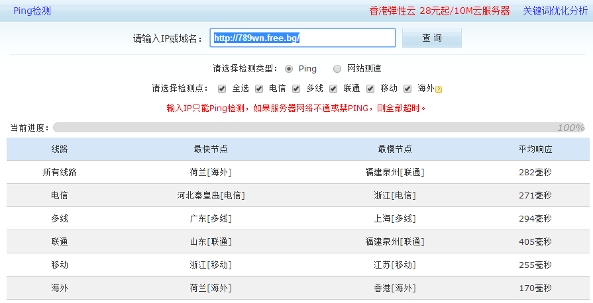Image resolution: width=593 pixels, height=303 pixels.
Task: Toggle the 海外 checkbox
Action: pyautogui.click(x=407, y=89)
